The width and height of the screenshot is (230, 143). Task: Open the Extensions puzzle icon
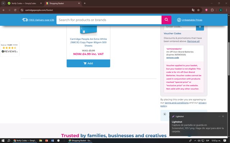[212, 10]
